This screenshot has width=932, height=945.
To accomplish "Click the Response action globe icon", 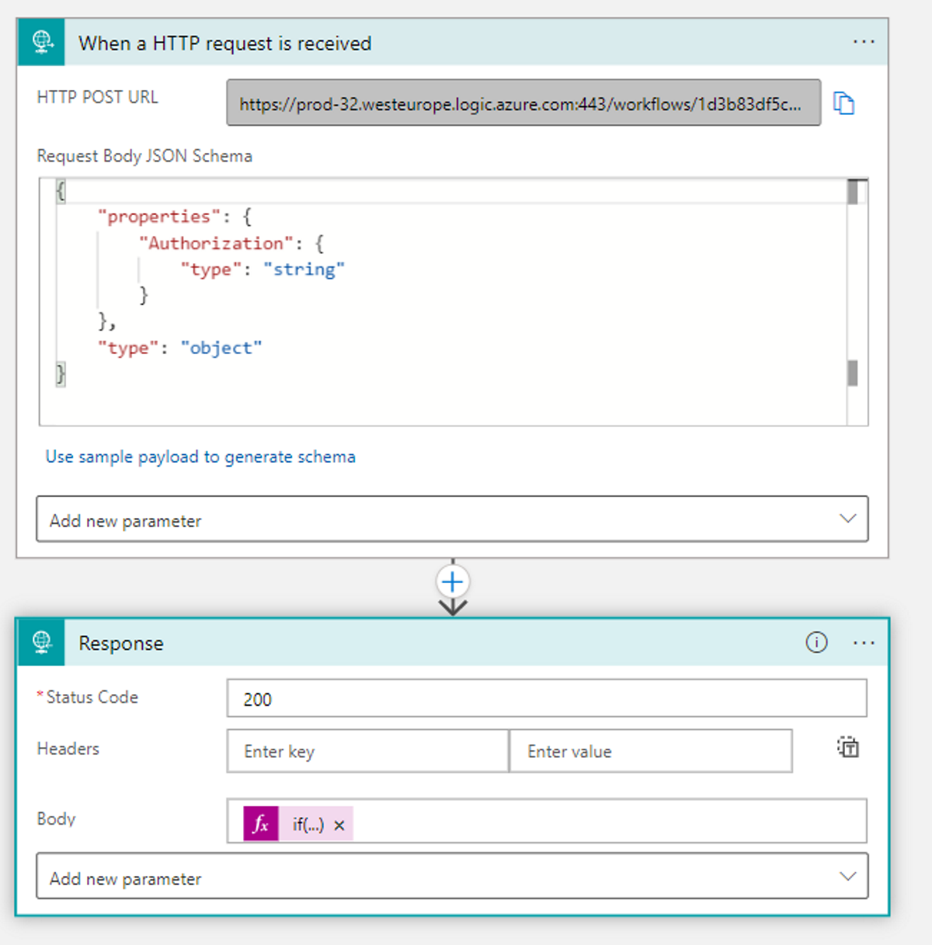I will tap(41, 643).
